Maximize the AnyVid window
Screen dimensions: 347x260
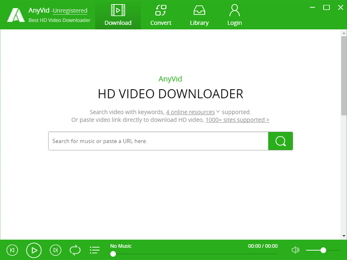click(327, 7)
